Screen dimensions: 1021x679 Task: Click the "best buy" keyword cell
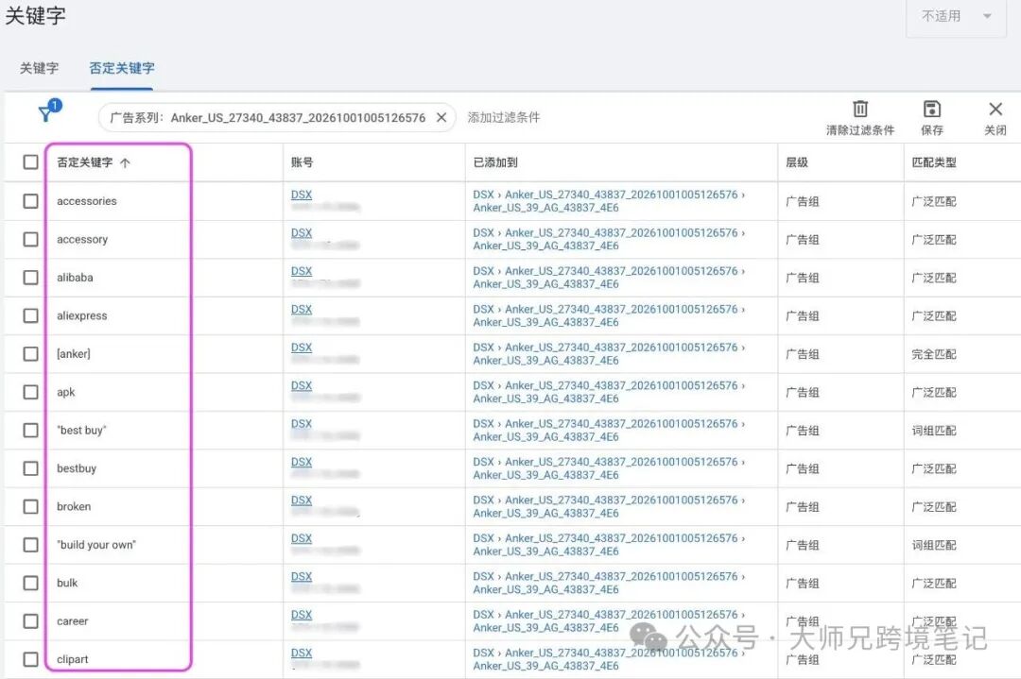click(81, 430)
